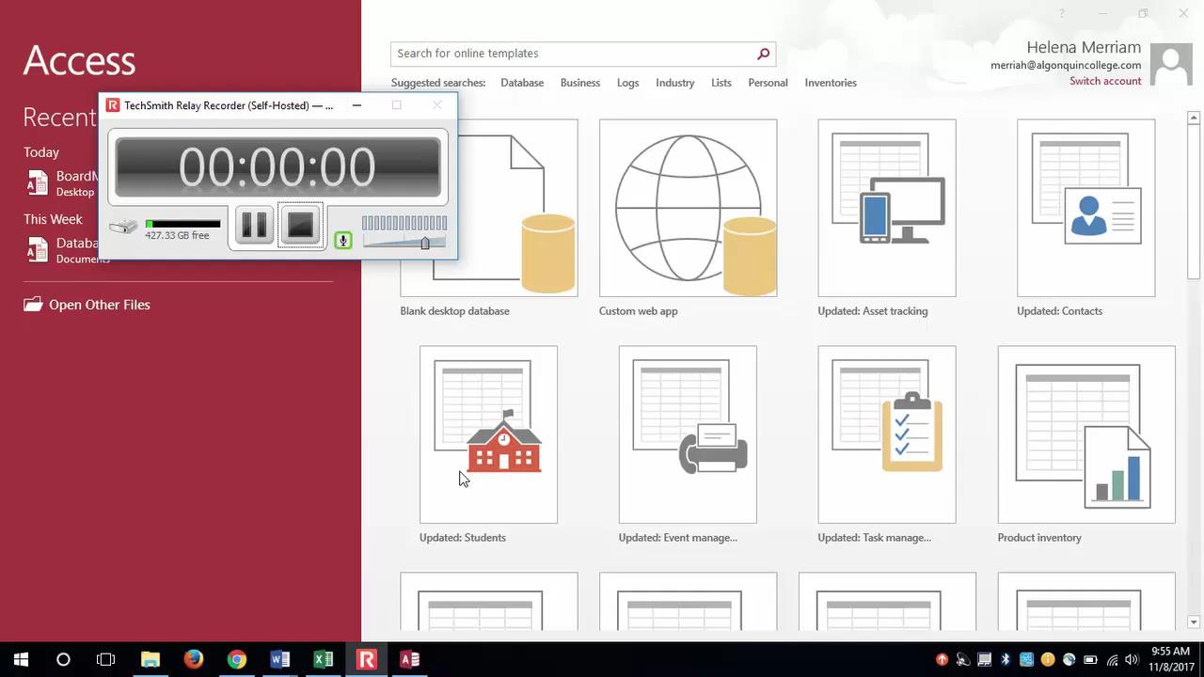
Task: Launch Access from the taskbar
Action: click(x=409, y=659)
